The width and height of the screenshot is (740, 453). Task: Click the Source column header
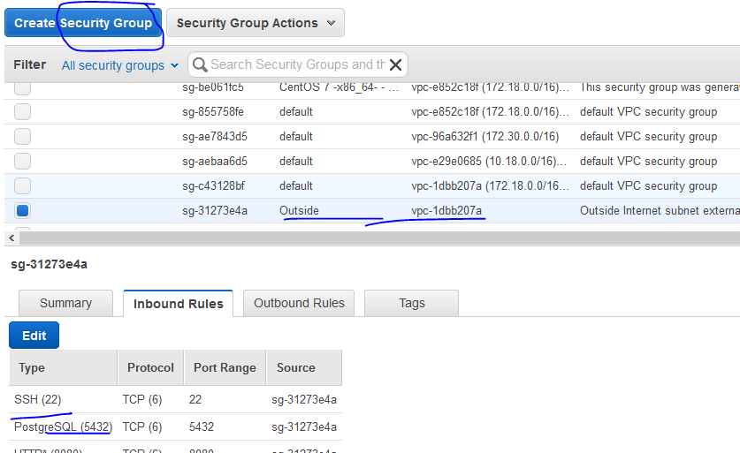click(x=304, y=367)
